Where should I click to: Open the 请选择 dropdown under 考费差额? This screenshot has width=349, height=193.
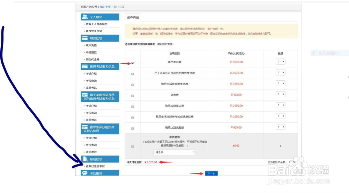(x=174, y=152)
